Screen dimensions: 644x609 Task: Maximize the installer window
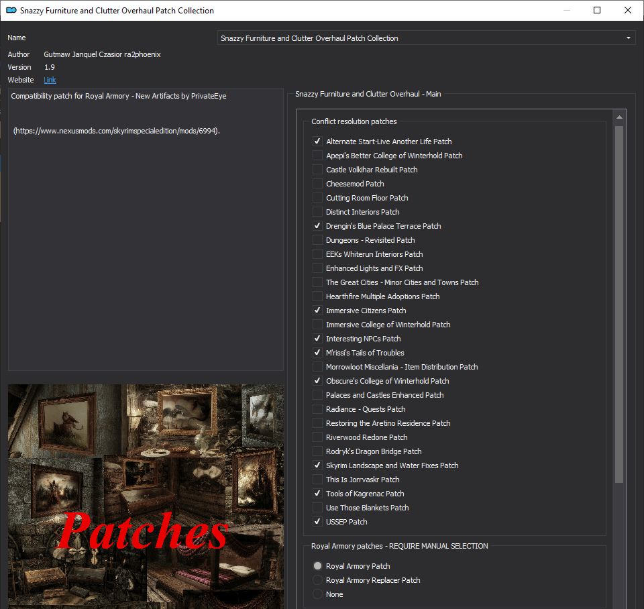(x=597, y=10)
